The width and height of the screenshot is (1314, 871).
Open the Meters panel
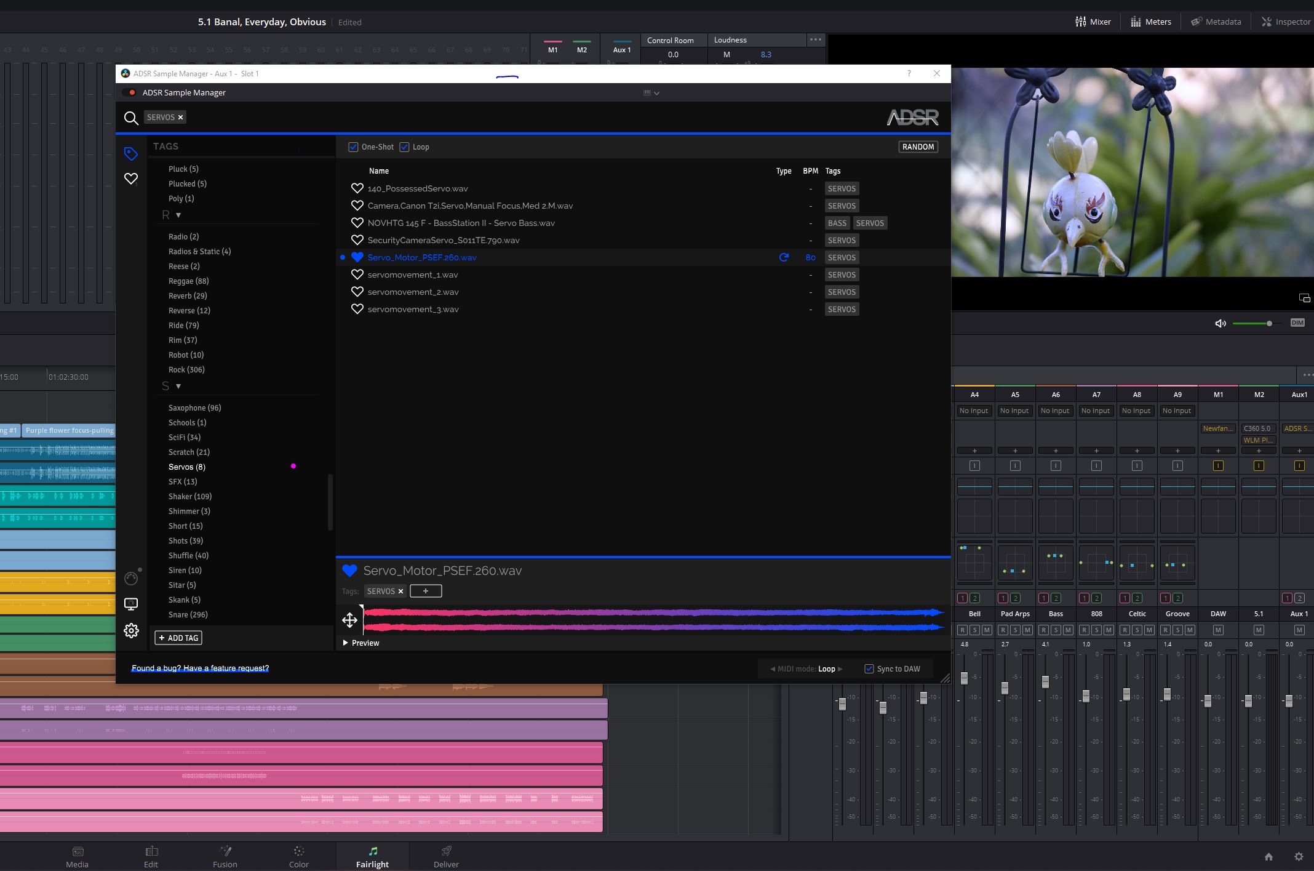[x=1150, y=22]
